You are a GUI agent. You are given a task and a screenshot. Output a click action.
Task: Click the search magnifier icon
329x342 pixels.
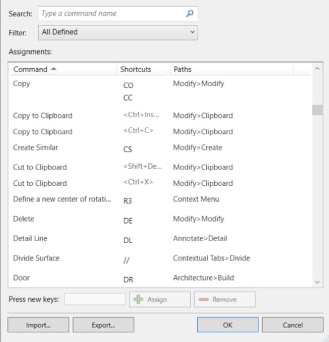coord(190,13)
